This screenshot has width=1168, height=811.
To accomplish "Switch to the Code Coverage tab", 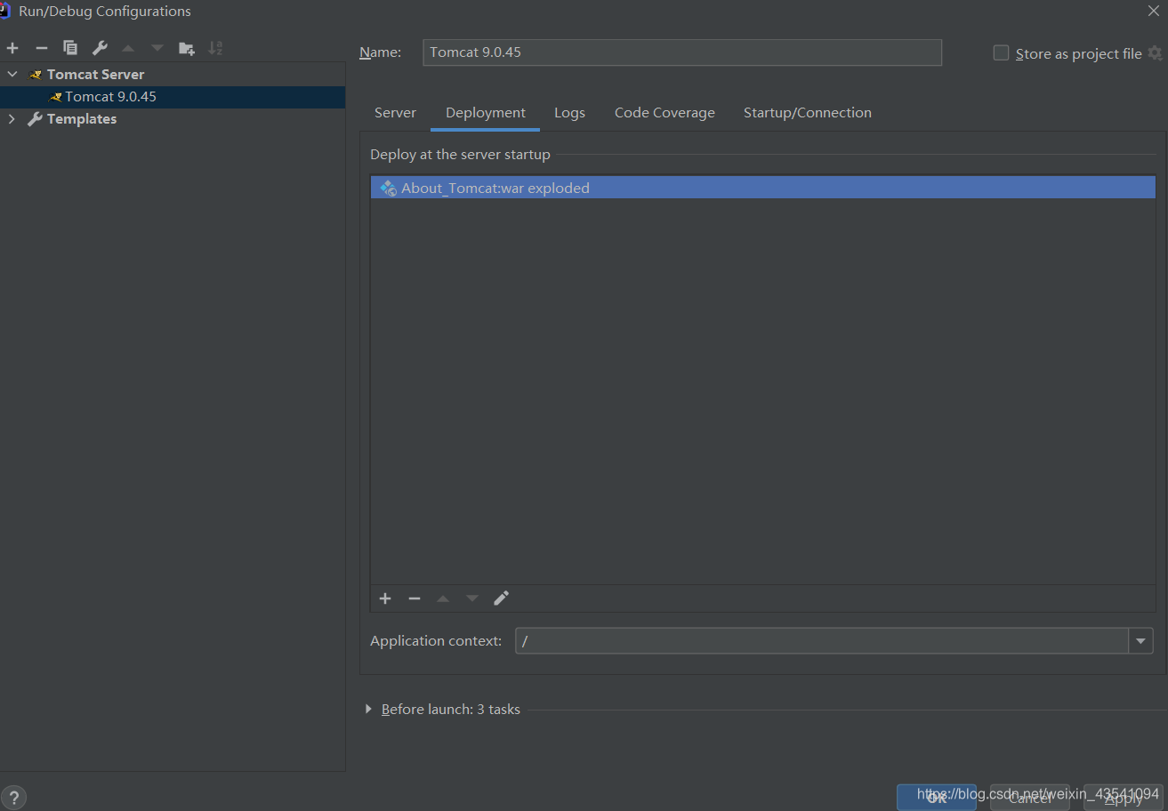I will [x=665, y=113].
